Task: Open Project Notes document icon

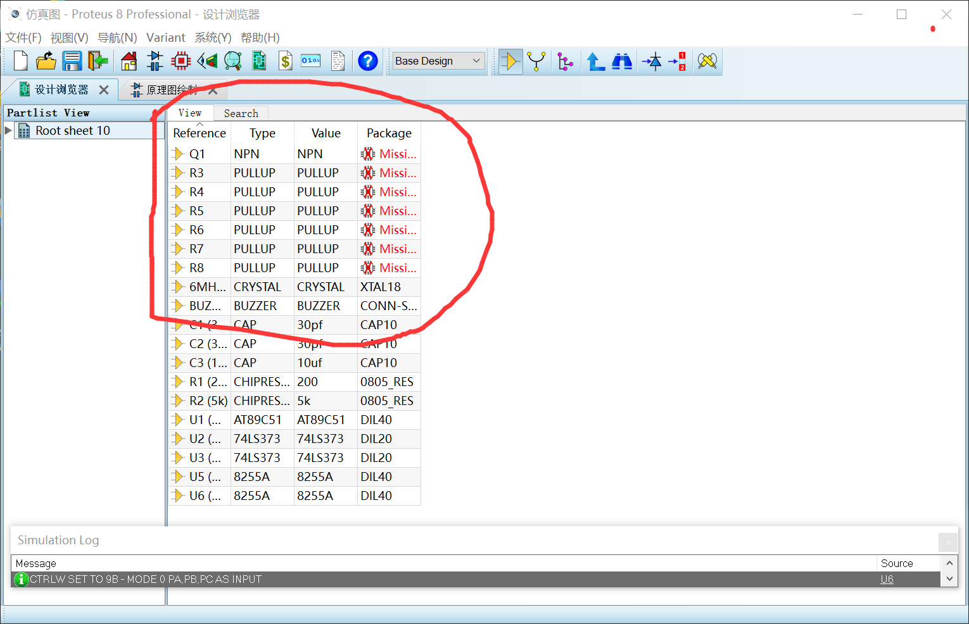Action: [338, 61]
